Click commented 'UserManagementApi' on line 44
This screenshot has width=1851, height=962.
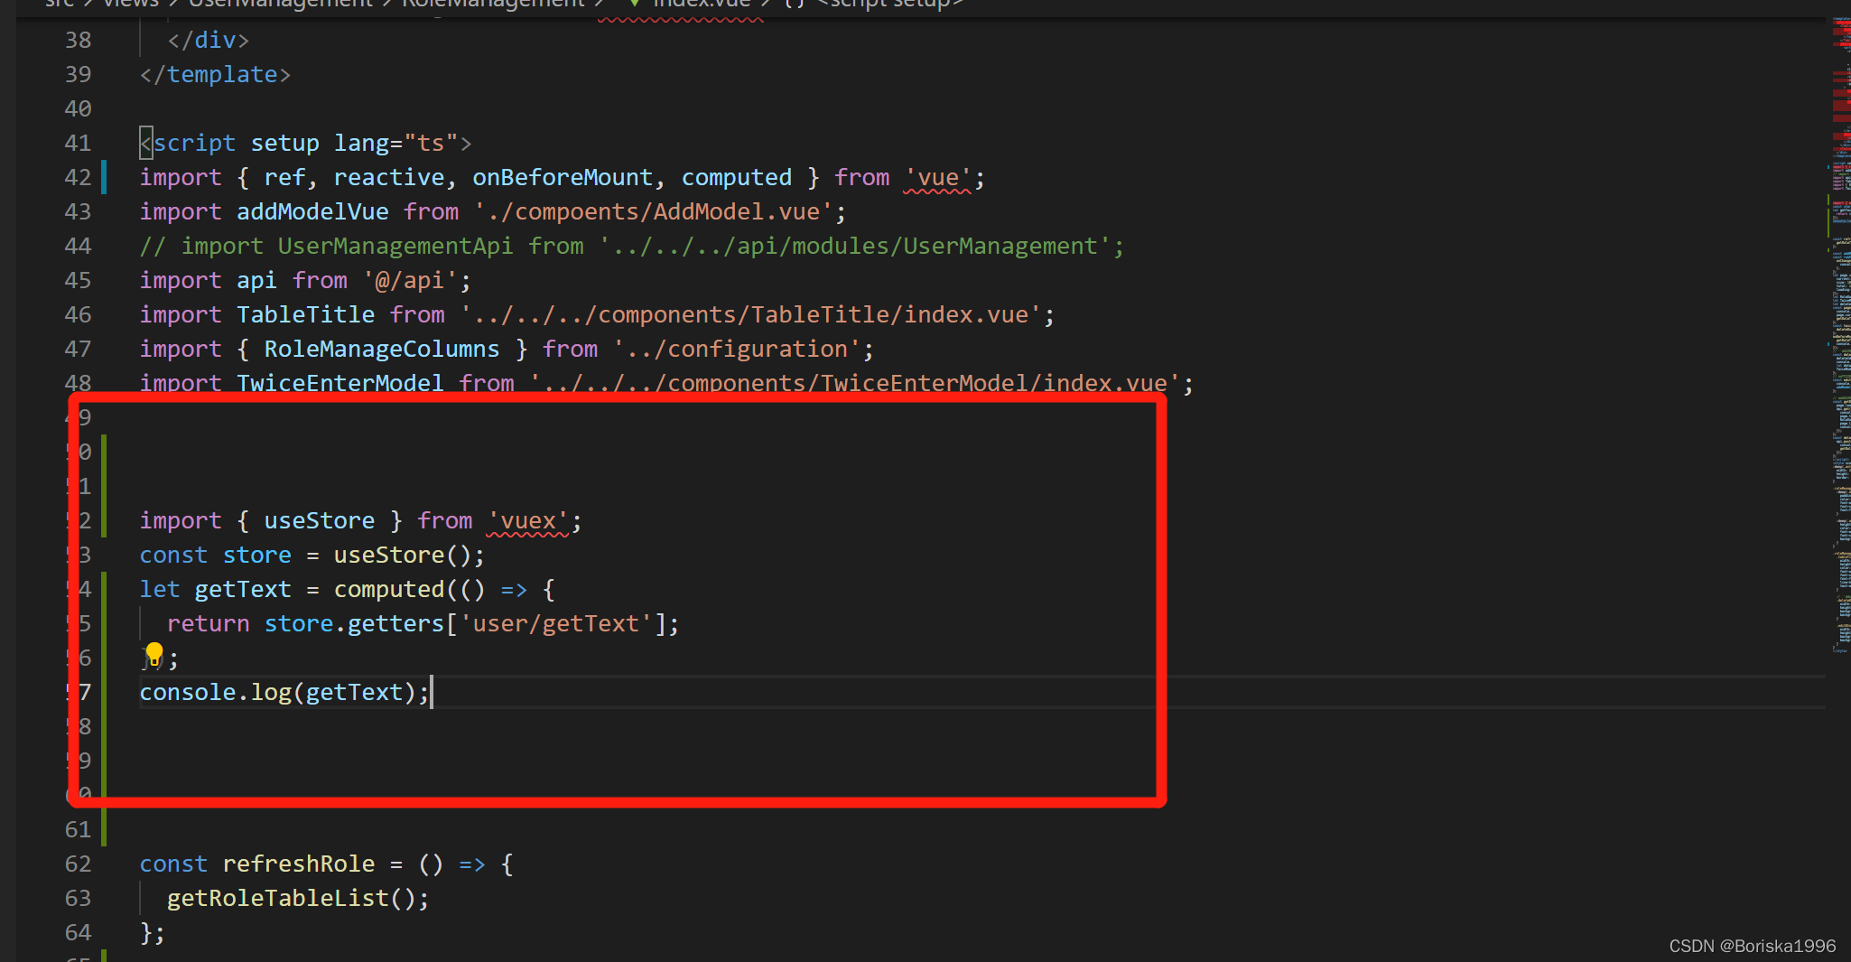[x=395, y=246]
